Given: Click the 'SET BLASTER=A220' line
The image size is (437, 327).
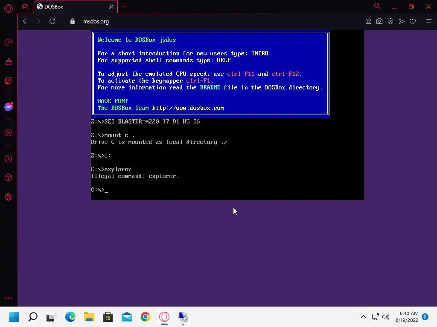Looking at the screenshot, I should tap(145, 121).
